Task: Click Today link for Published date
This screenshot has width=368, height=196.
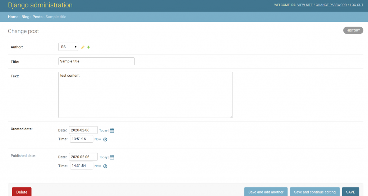Action: click(103, 157)
